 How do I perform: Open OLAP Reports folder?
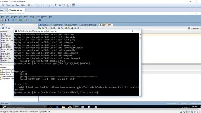coord(6,74)
